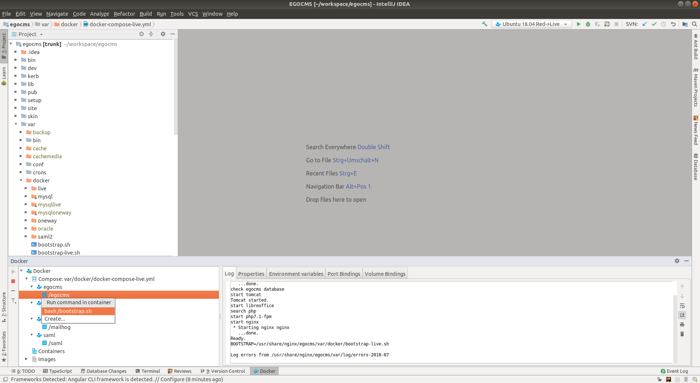Viewport: 700px width, 383px height.
Task: Collapse the saml service node in Docker tree
Action: pos(32,335)
